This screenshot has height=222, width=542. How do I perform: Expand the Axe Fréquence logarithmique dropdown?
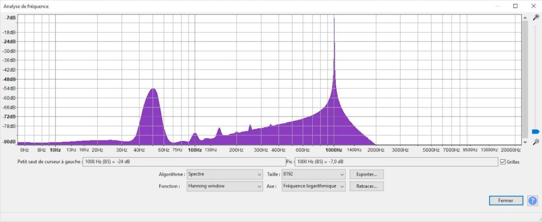click(x=313, y=186)
